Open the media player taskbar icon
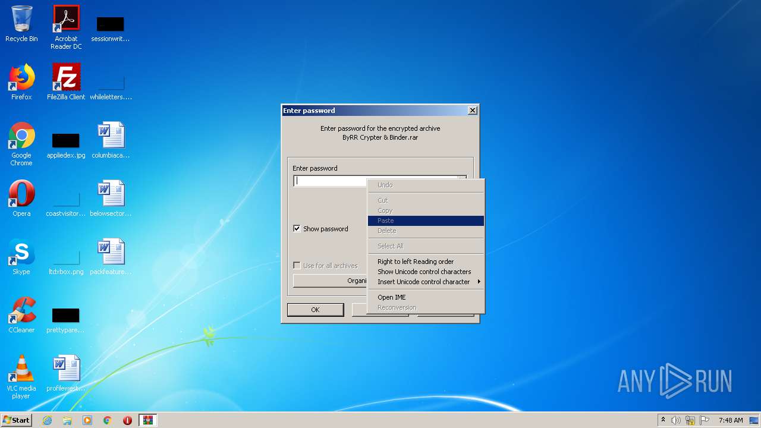This screenshot has height=428, width=761. pos(87,420)
